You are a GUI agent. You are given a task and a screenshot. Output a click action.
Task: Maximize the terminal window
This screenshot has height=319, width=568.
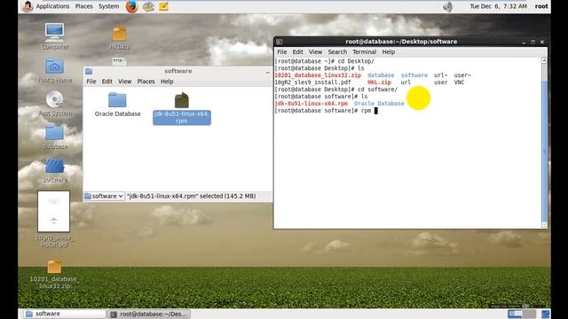(x=532, y=42)
